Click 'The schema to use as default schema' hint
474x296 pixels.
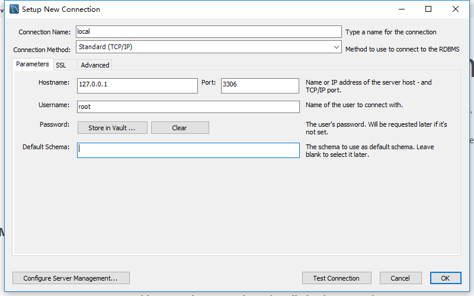[370, 150]
